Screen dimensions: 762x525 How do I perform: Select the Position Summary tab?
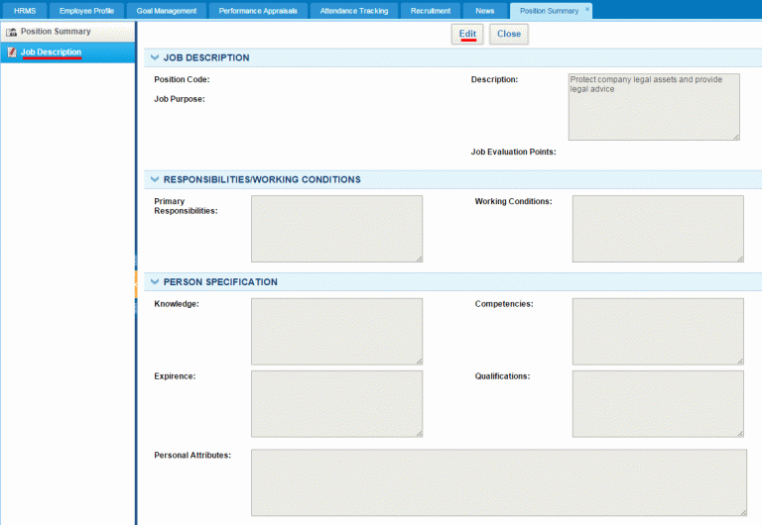pos(549,11)
